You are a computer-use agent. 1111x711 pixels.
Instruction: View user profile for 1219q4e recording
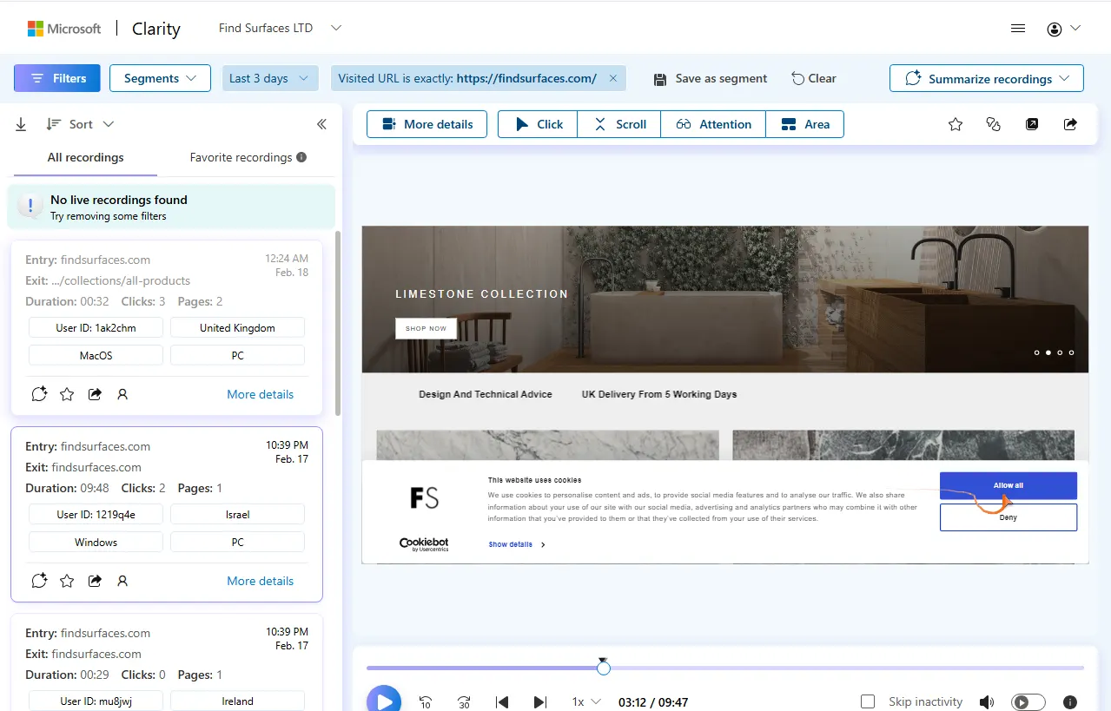[x=122, y=581]
